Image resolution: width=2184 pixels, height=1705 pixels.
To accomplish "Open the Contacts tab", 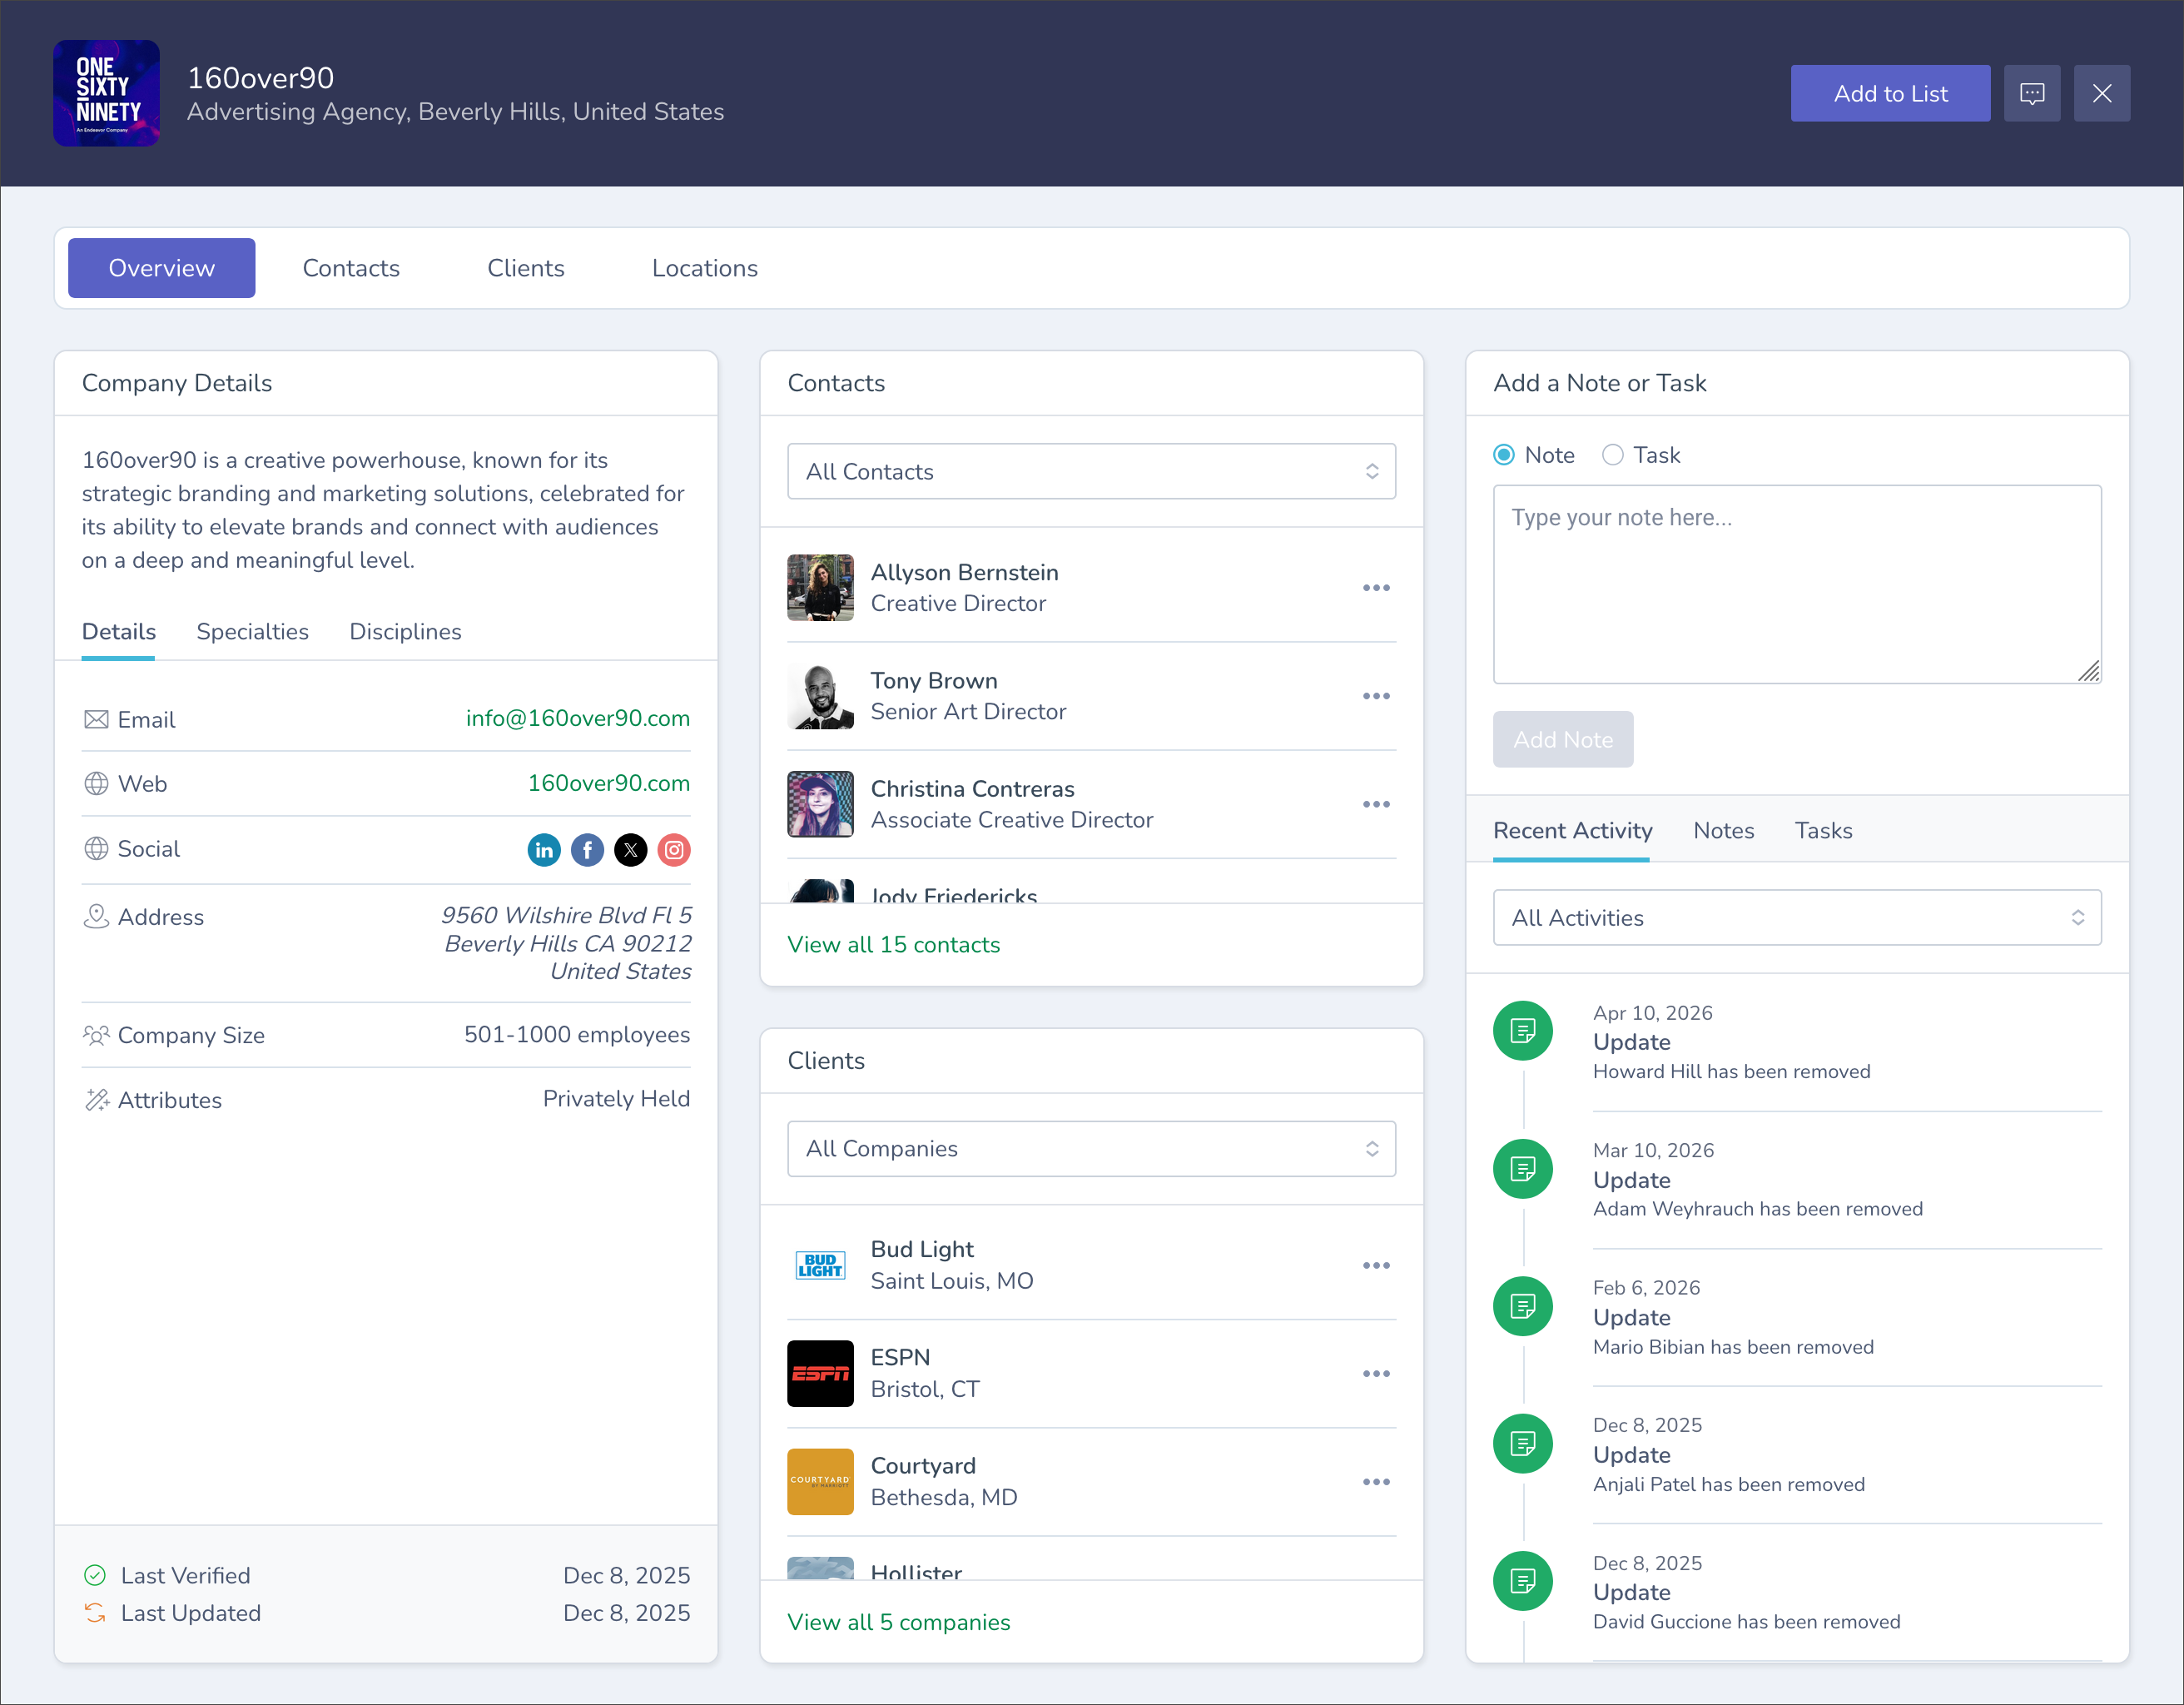I will [351, 268].
